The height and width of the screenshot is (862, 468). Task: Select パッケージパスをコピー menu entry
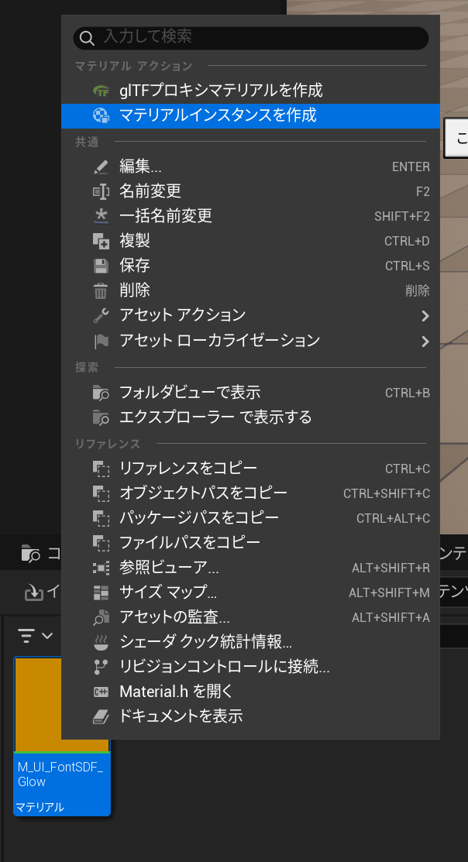pos(250,518)
